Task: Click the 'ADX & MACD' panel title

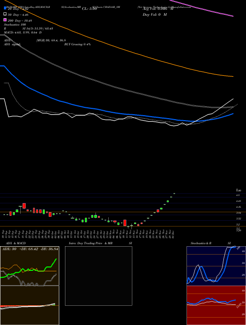Action: click(x=16, y=243)
